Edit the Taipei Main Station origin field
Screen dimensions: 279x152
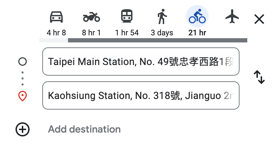click(x=141, y=62)
